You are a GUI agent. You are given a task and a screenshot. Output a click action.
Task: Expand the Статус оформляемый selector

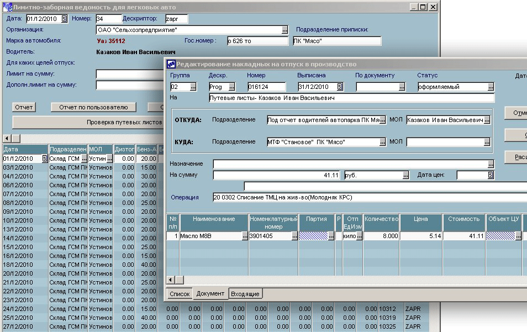490,87
